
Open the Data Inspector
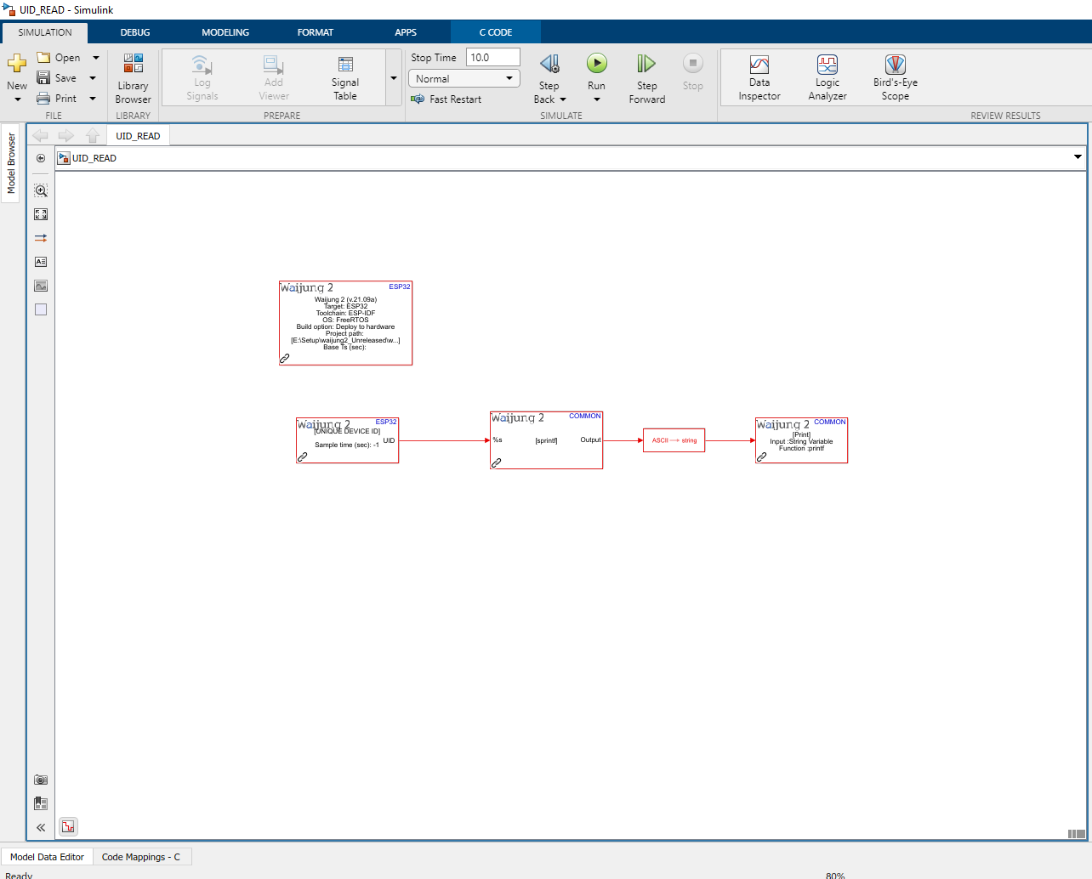tap(759, 77)
